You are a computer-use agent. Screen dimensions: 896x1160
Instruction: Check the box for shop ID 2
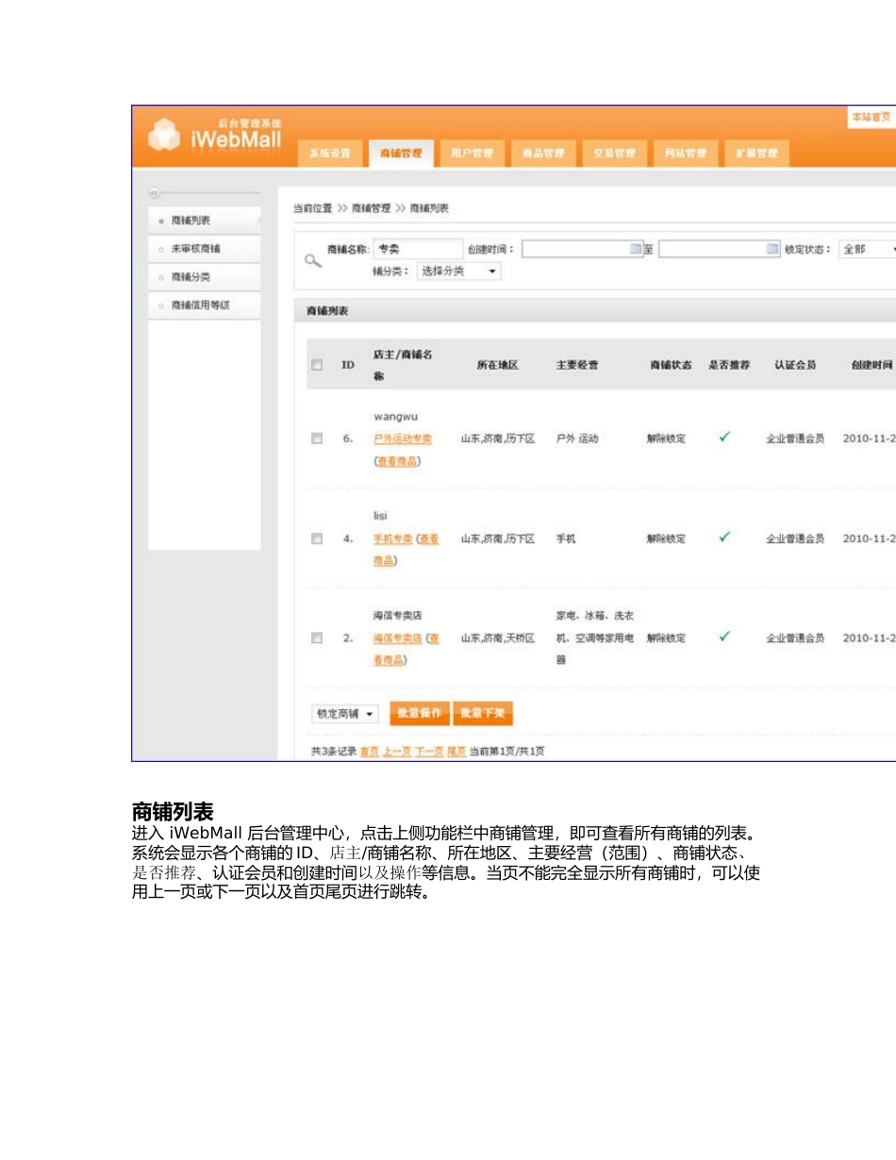317,638
